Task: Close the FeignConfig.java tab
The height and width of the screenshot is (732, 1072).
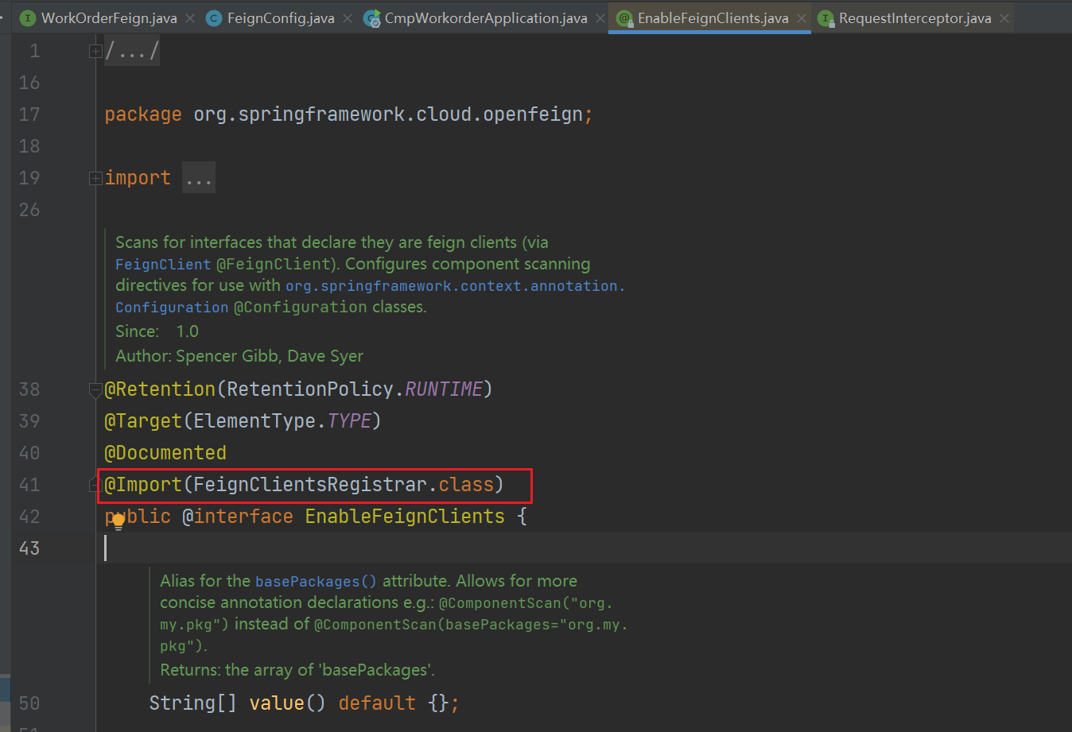Action: point(348,18)
